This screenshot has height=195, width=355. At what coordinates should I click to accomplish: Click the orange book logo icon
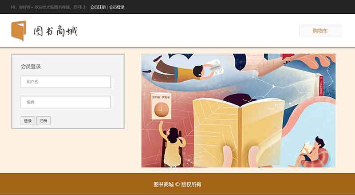(19, 31)
